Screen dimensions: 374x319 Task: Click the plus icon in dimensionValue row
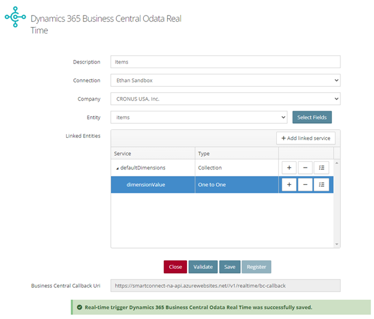point(289,184)
